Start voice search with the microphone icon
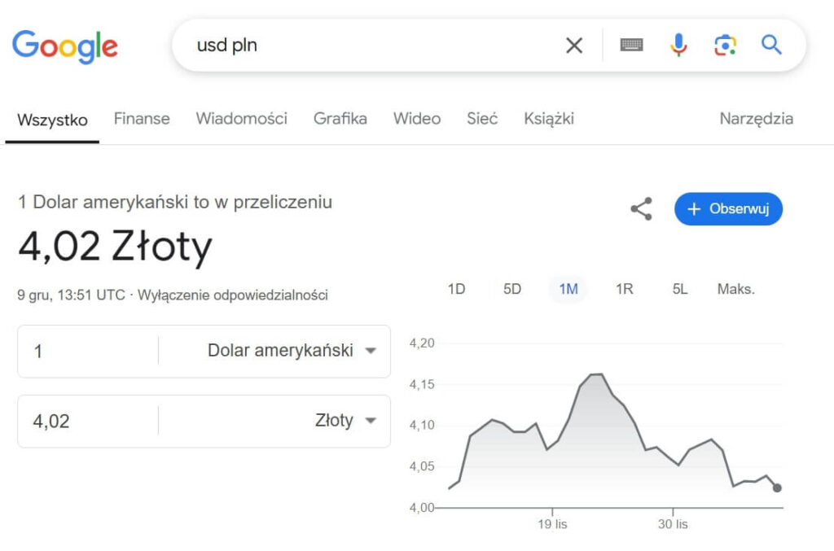 (x=678, y=46)
